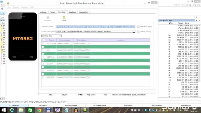Click the Bluetooth tray icon

156,110
